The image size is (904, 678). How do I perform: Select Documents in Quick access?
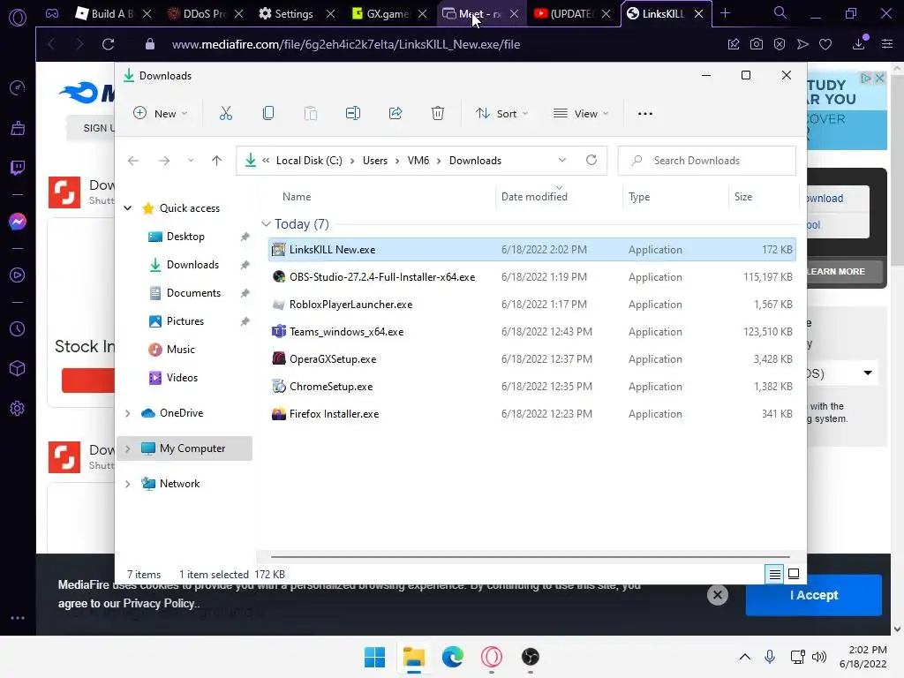coord(193,293)
